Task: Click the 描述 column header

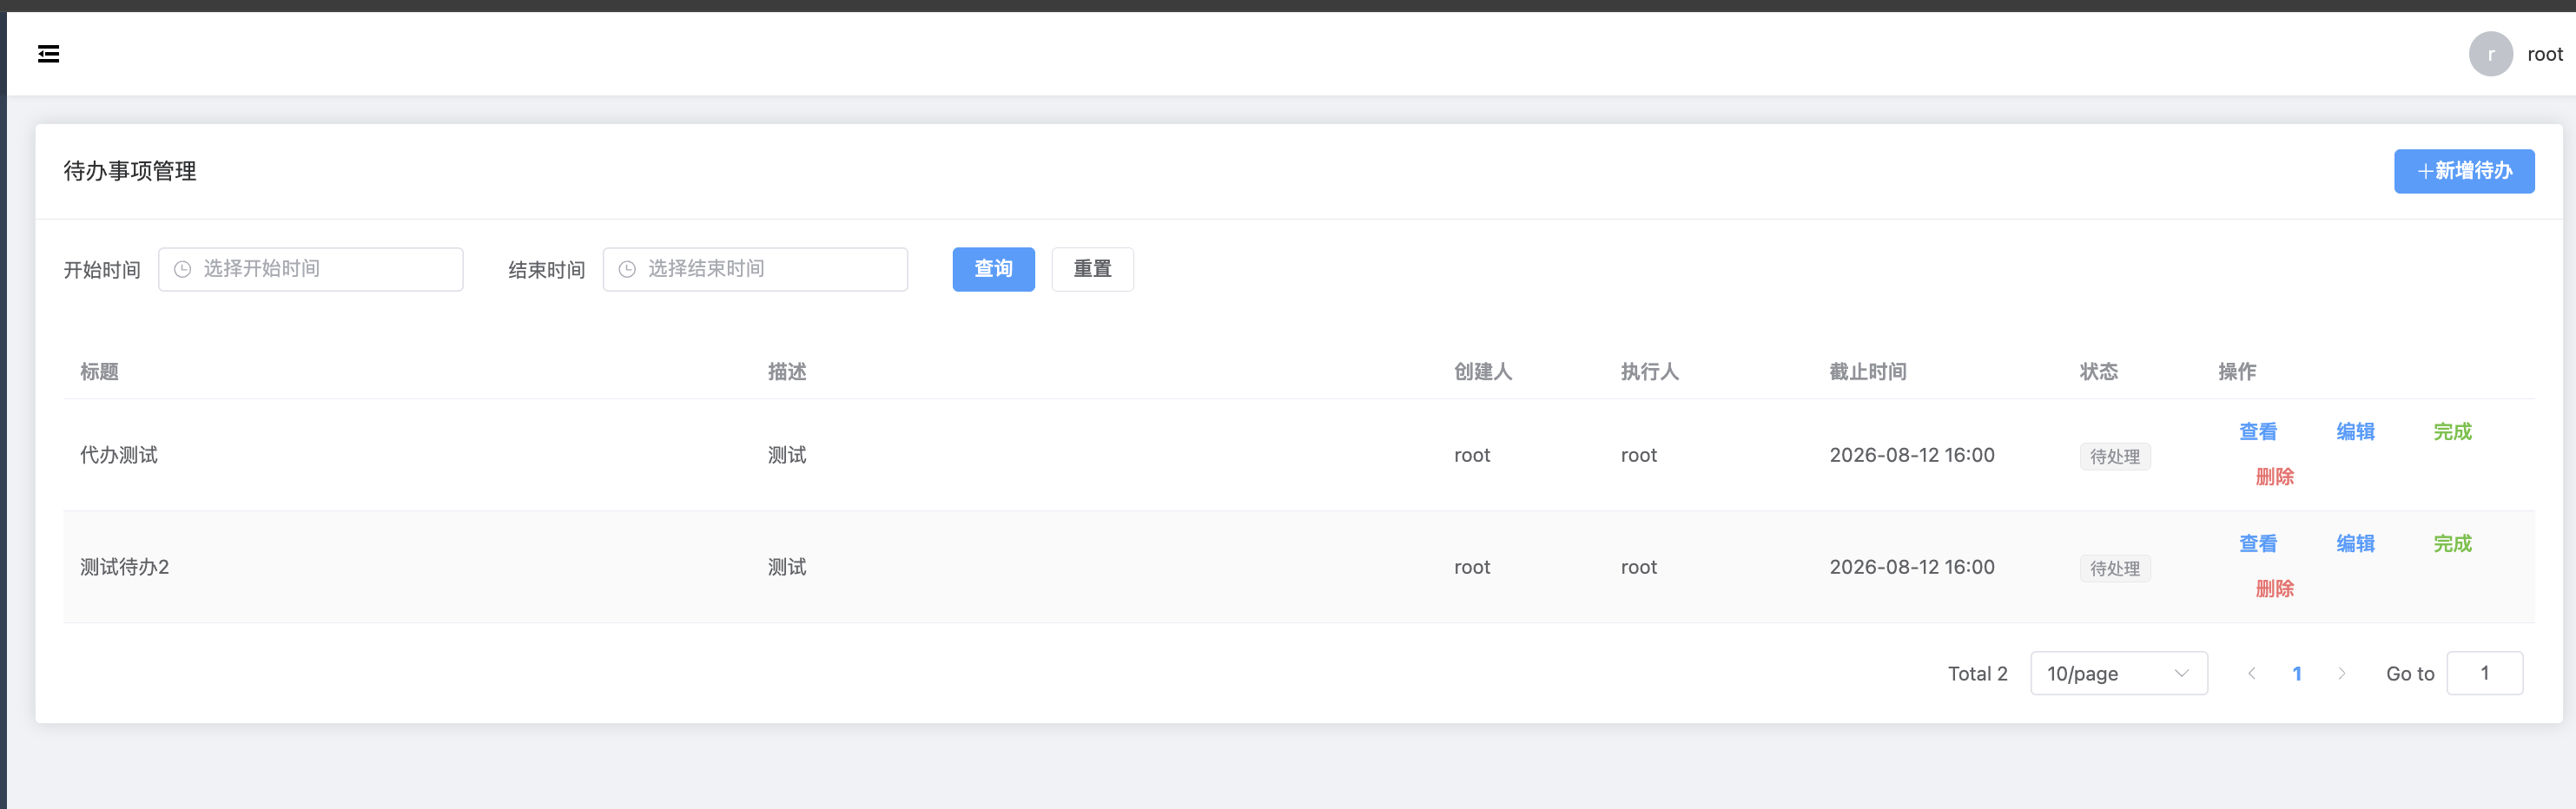Action: (787, 372)
